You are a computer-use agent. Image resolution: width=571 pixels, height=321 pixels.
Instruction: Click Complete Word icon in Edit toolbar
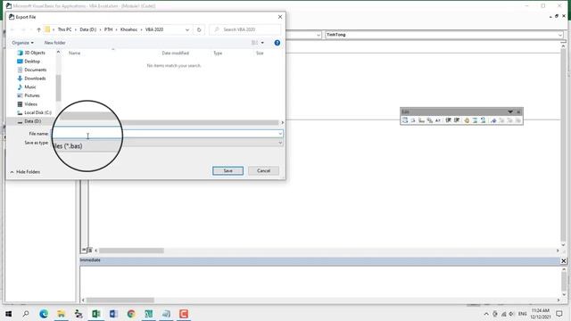[438, 120]
